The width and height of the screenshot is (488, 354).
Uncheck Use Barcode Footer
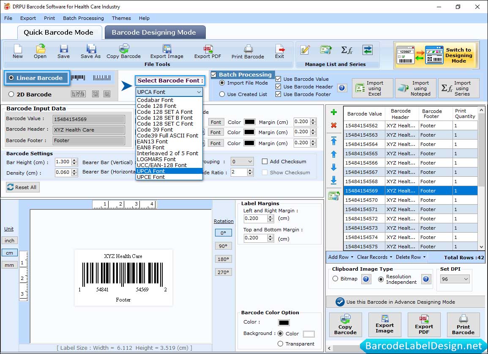[278, 94]
